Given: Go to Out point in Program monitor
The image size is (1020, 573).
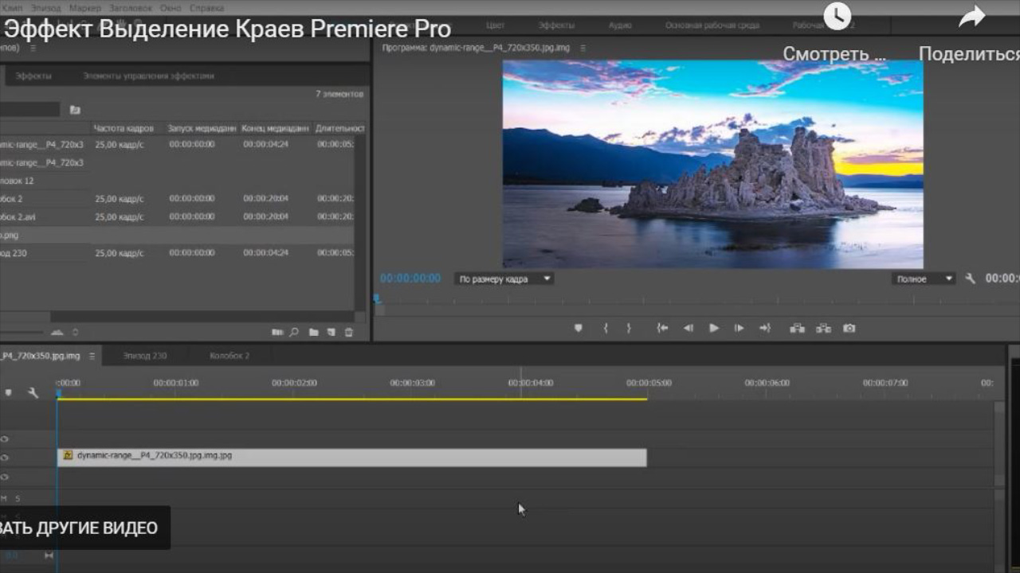Looking at the screenshot, I should pyautogui.click(x=765, y=328).
